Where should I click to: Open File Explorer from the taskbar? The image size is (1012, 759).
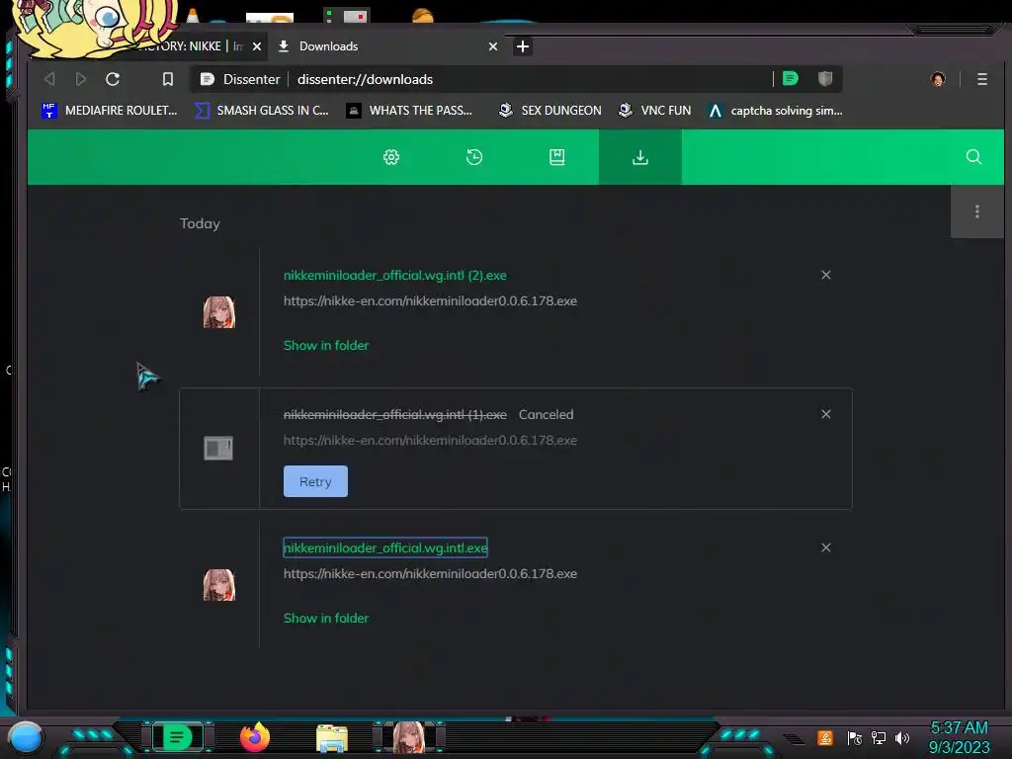pyautogui.click(x=332, y=738)
